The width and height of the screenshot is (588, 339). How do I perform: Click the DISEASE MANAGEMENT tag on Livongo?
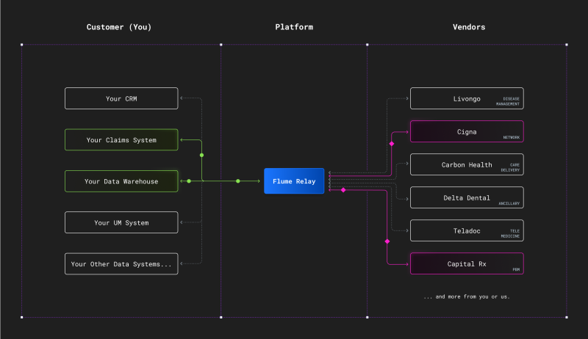pos(508,101)
